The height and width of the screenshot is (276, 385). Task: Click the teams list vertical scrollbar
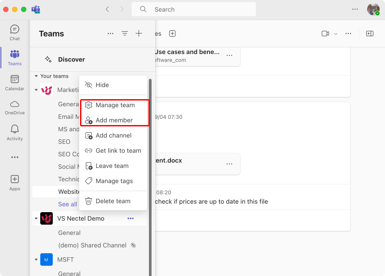(150, 177)
